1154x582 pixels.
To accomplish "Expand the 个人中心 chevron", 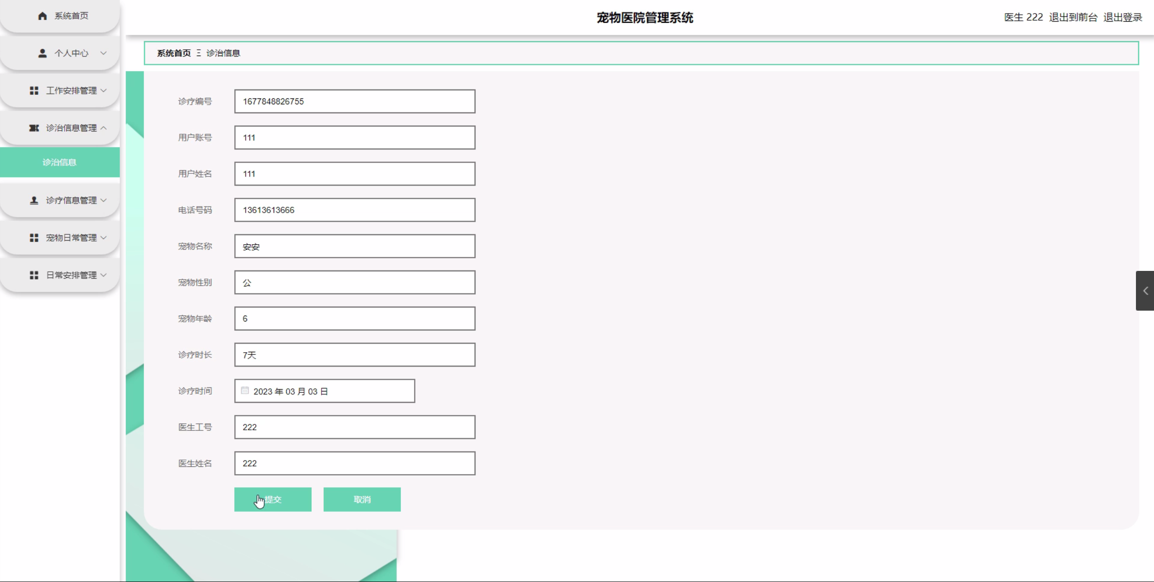I will click(103, 53).
